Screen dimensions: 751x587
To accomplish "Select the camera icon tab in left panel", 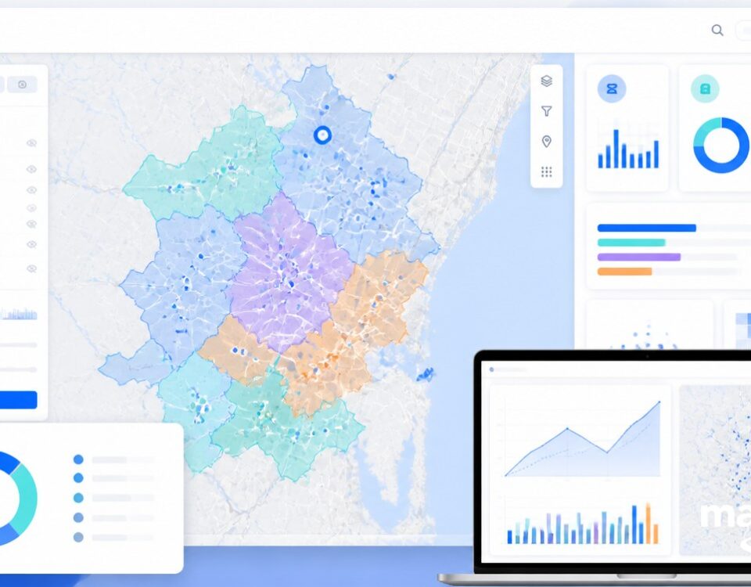I will pos(22,85).
